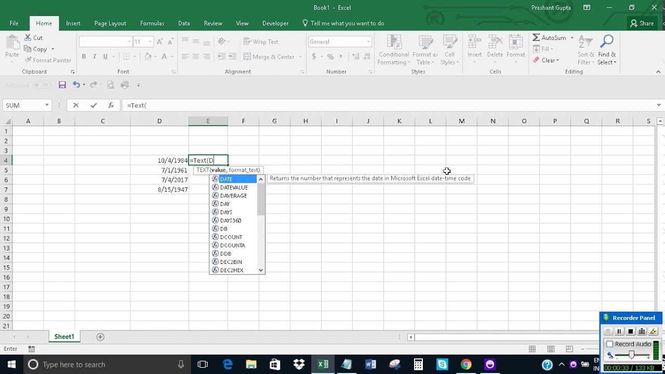Add a new sheet with plus button
The height and width of the screenshot is (374, 665).
(100, 337)
